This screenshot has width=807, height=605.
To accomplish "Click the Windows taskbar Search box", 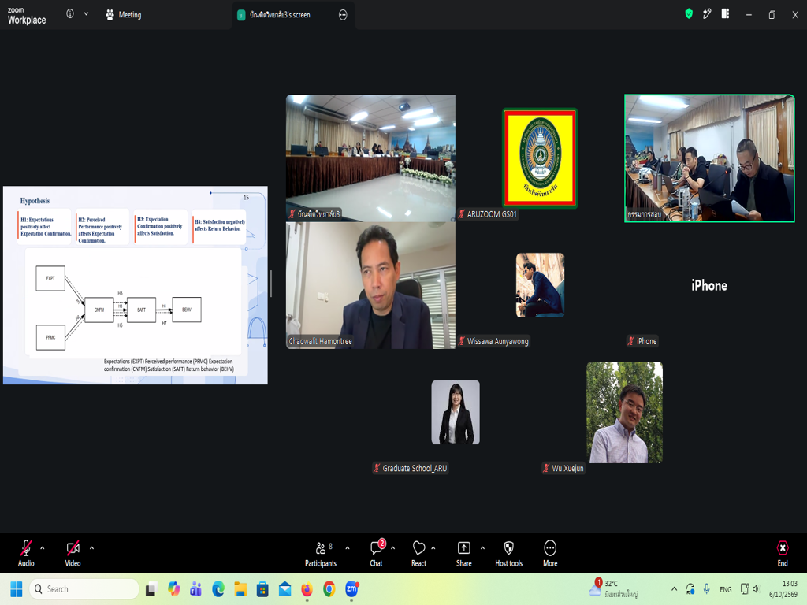I will [x=84, y=589].
